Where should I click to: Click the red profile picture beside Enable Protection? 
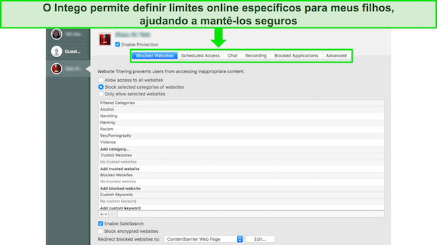[x=105, y=40]
